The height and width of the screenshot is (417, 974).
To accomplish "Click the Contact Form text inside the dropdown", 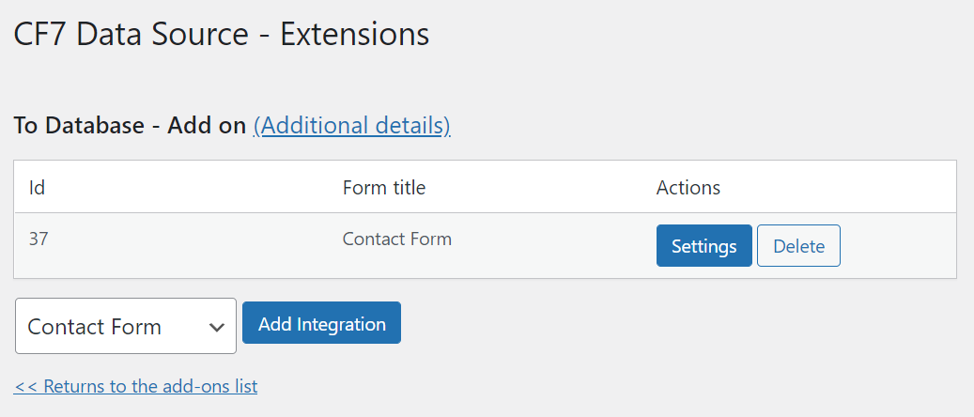I will (94, 327).
